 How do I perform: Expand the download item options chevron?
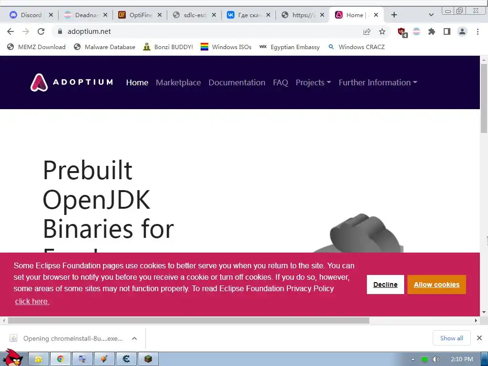pyautogui.click(x=134, y=338)
